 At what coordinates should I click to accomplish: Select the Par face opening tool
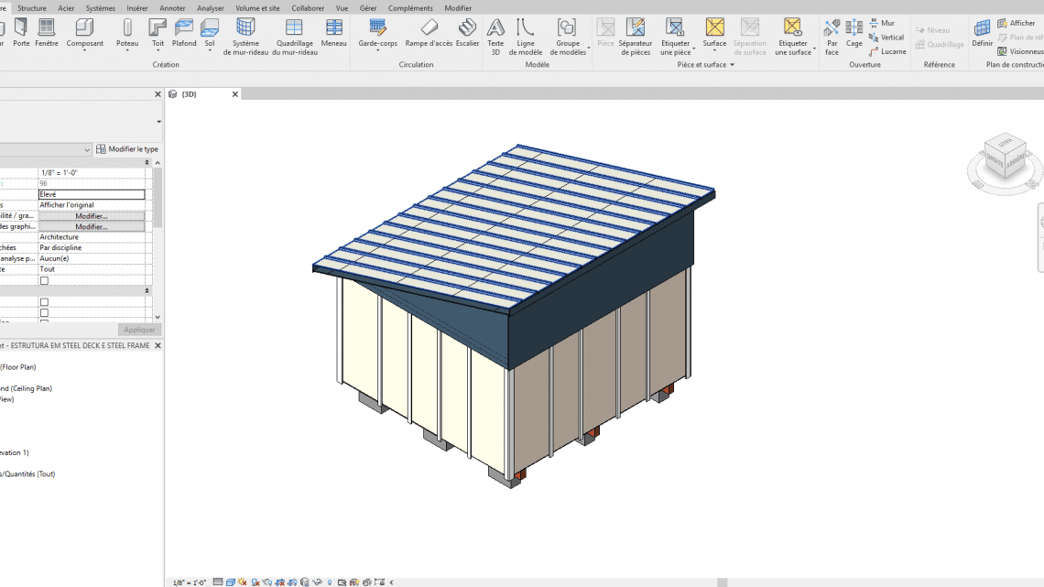[832, 37]
